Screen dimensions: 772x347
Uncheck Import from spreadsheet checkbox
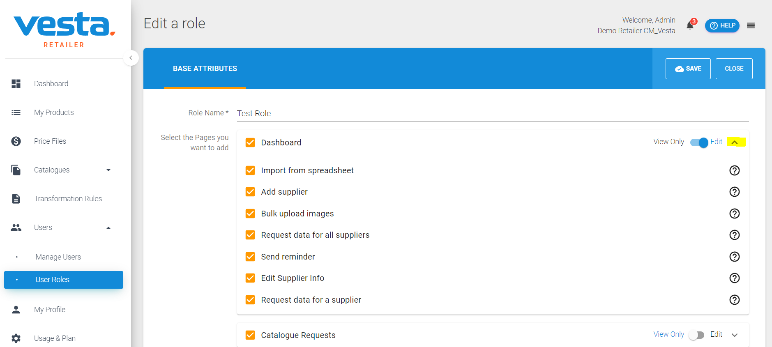[250, 170]
